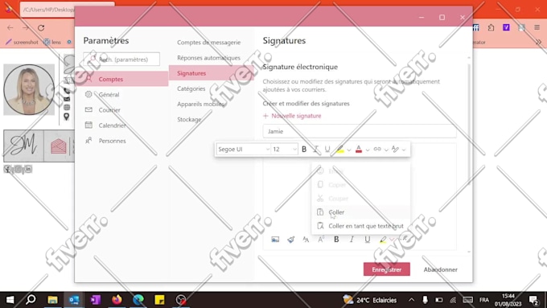
Task: Click the JM signature logo image
Action: coord(23,146)
